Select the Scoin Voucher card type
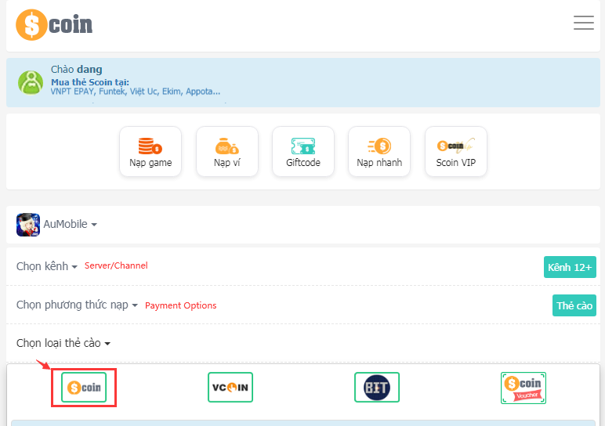This screenshot has height=426, width=605. pyautogui.click(x=523, y=388)
